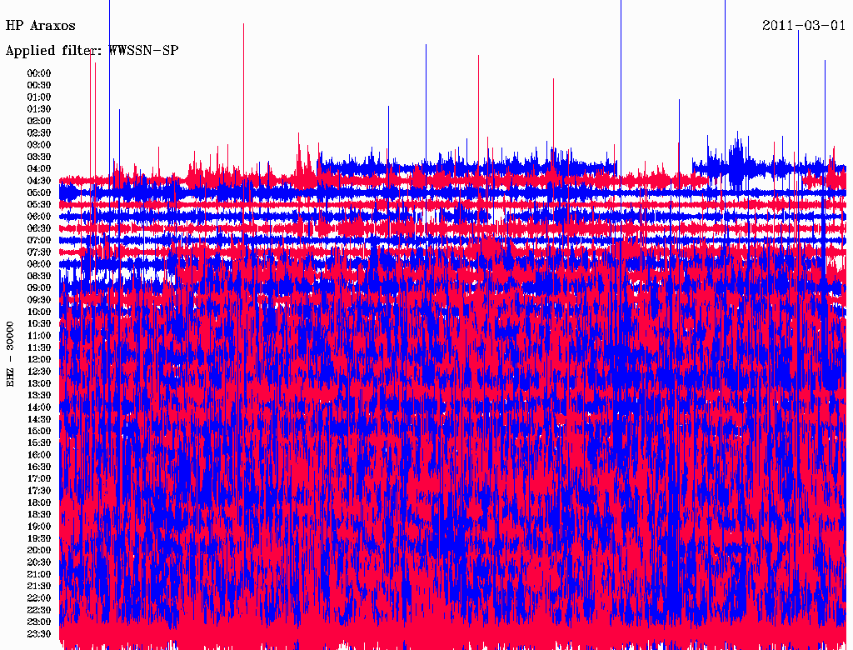Click the 'HP Araxos' station title
Screen dimensions: 853x650
tap(40, 26)
